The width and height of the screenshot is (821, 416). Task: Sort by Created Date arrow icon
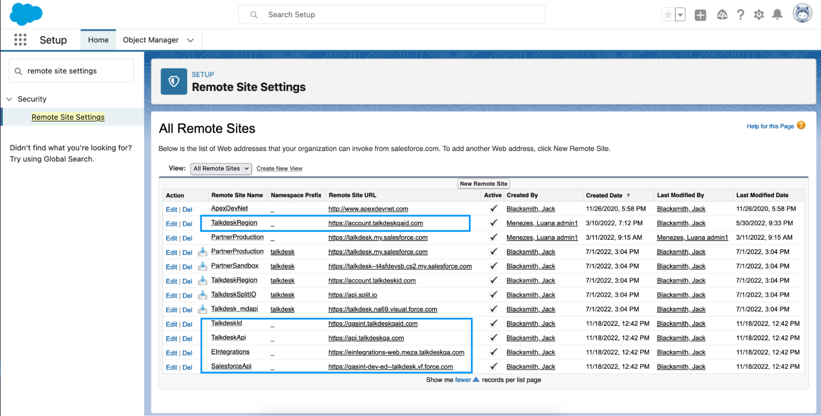point(628,195)
